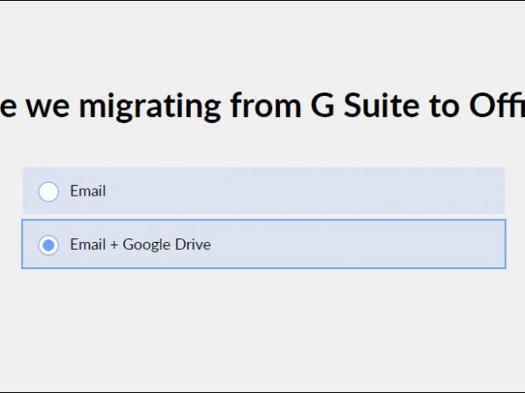Click empty area of Email + Google Drive row
525x393 pixels.
pos(350,245)
